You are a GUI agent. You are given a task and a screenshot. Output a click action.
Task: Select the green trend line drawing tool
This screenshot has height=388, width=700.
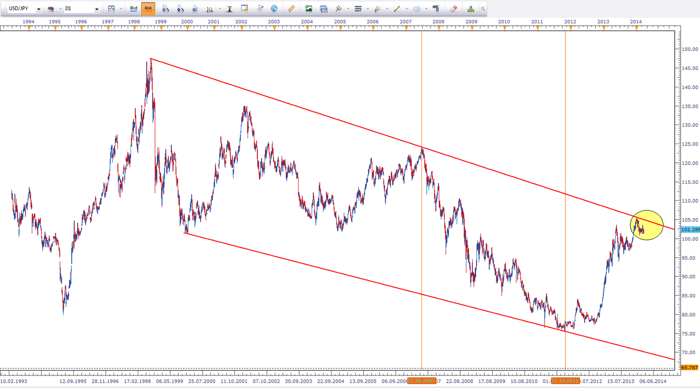(397, 9)
